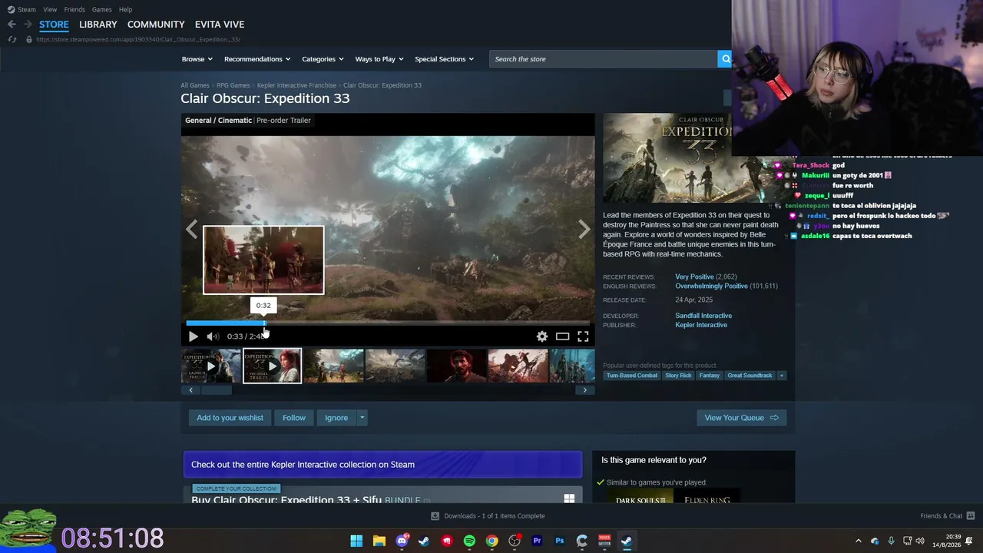Expand Ways to Play dropdown

click(379, 59)
